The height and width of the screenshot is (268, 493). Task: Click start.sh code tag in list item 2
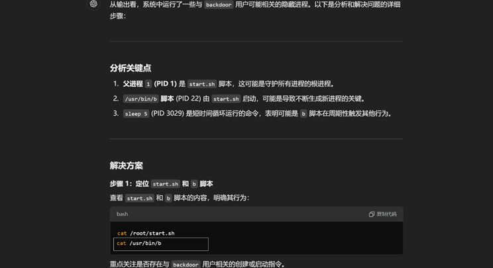[x=226, y=99]
